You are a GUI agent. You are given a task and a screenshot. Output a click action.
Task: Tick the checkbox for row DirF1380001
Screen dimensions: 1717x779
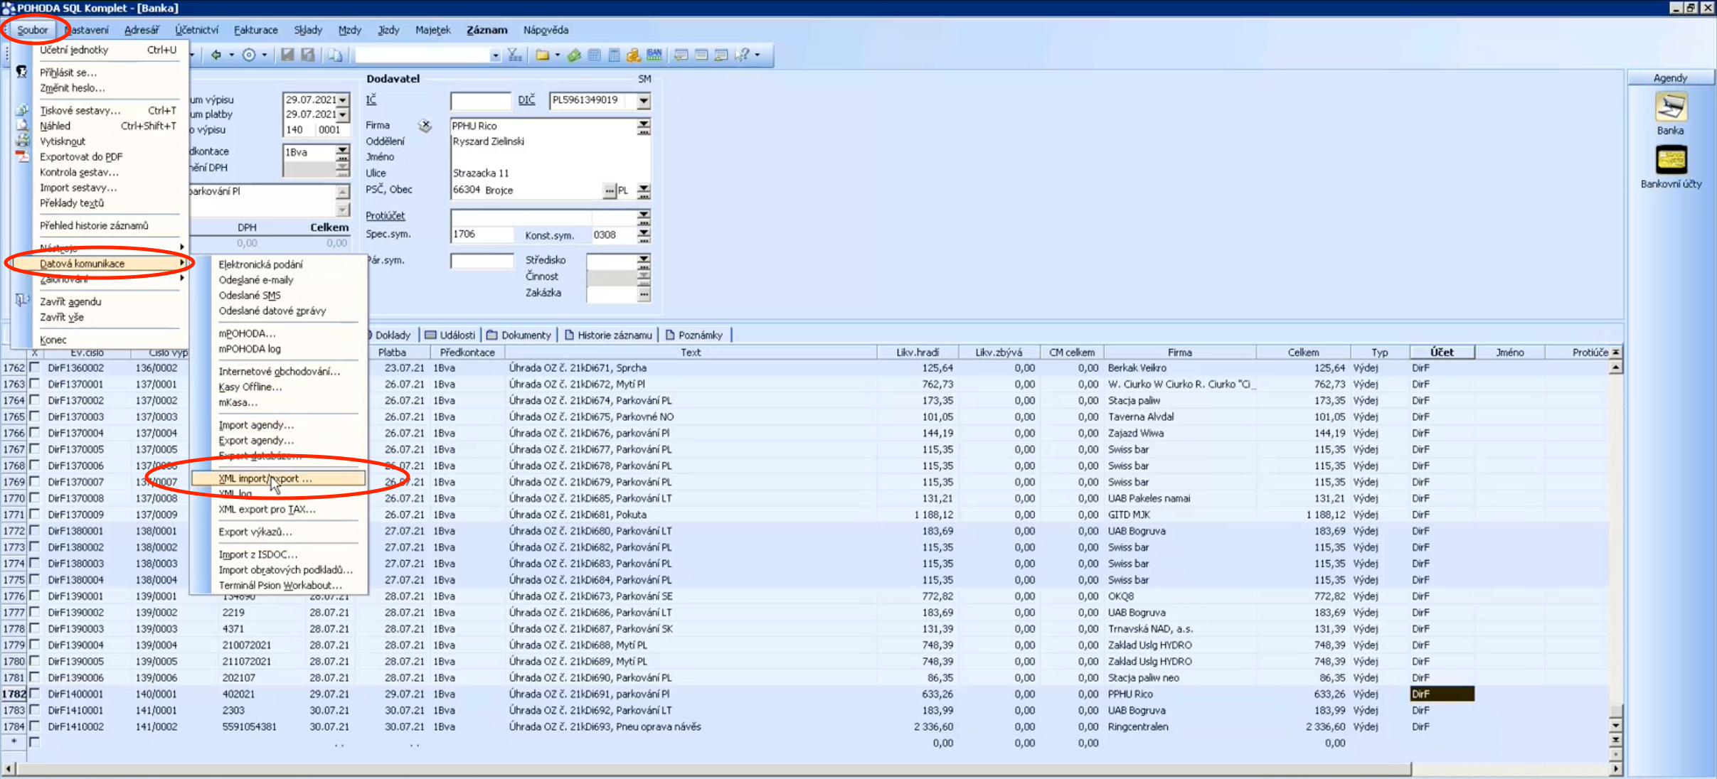point(34,530)
